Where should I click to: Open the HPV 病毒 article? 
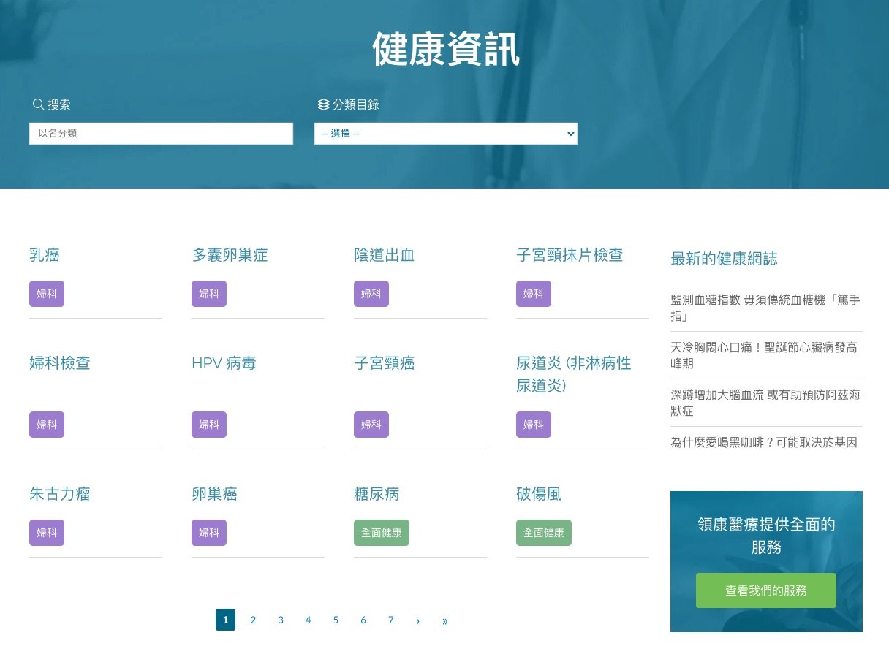click(224, 363)
